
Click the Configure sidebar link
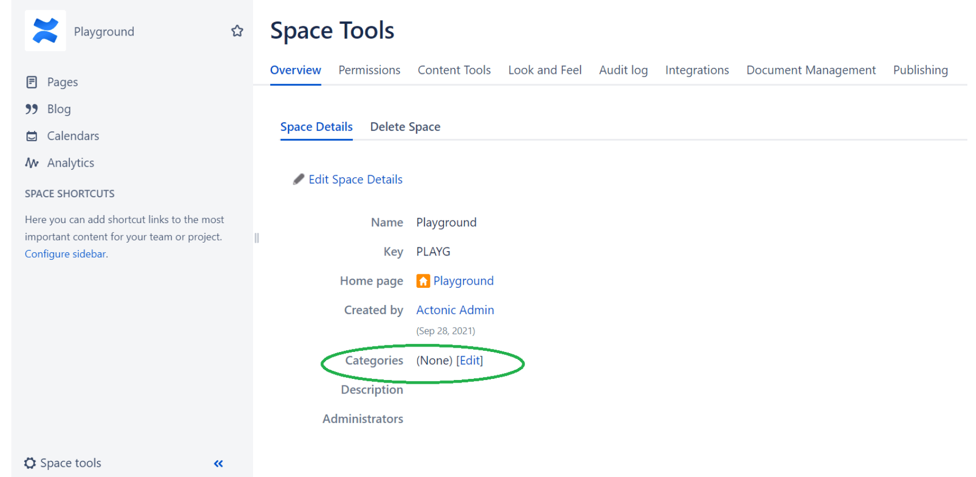(65, 254)
